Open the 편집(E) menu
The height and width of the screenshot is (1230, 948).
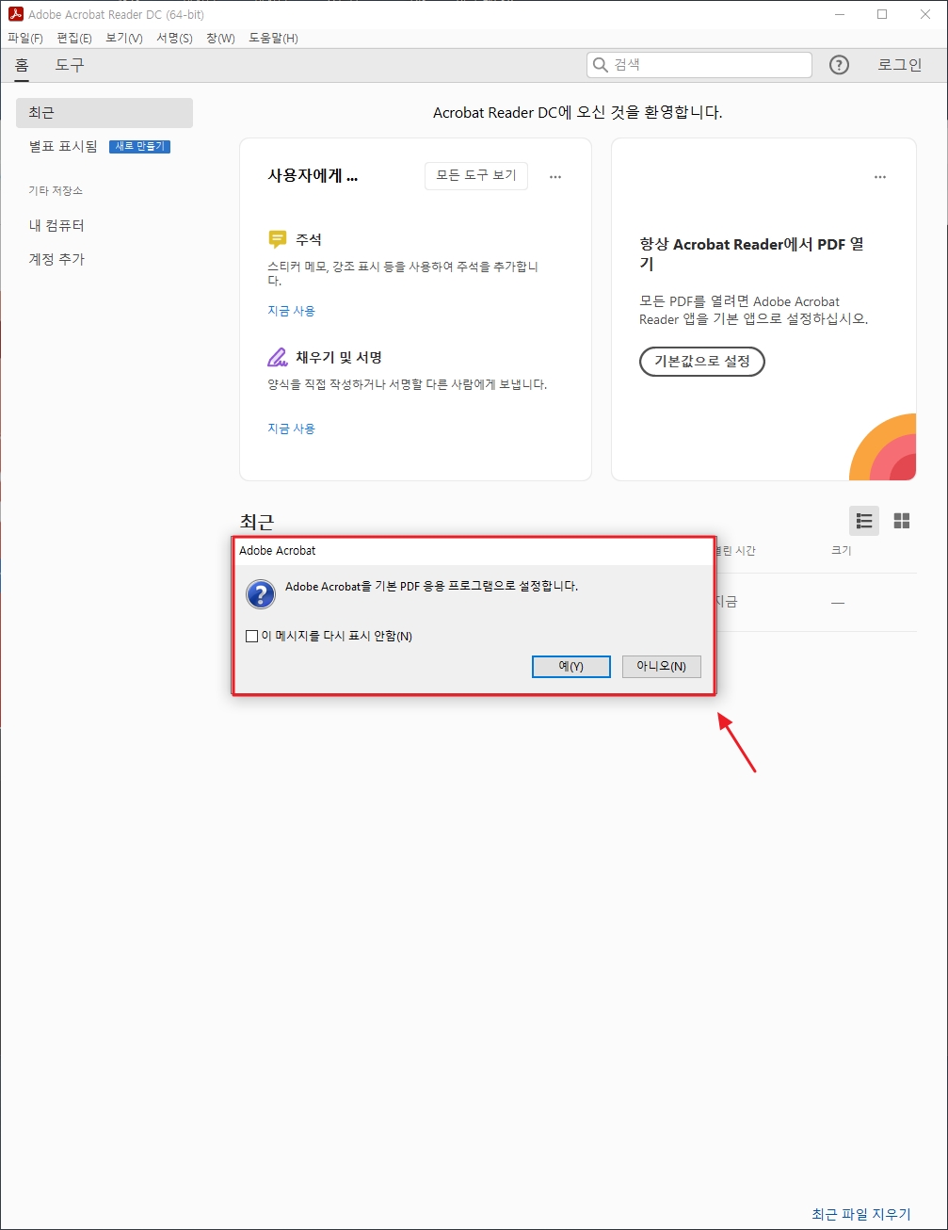(x=74, y=39)
